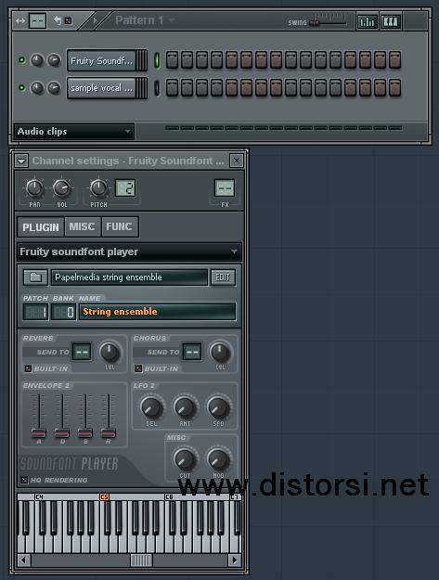Toggle the sample vocal channel selector LED
439x580 pixels.
coord(157,88)
